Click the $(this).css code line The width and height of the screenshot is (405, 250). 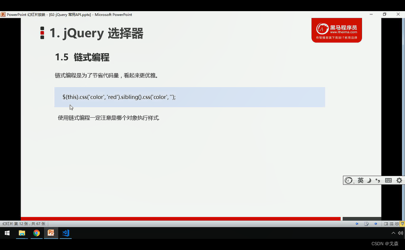119,97
